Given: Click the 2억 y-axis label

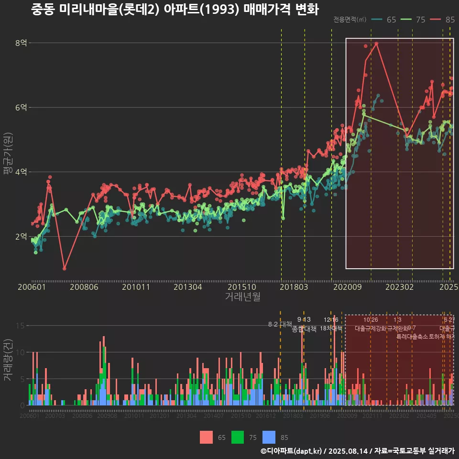Looking at the screenshot, I should coord(21,236).
